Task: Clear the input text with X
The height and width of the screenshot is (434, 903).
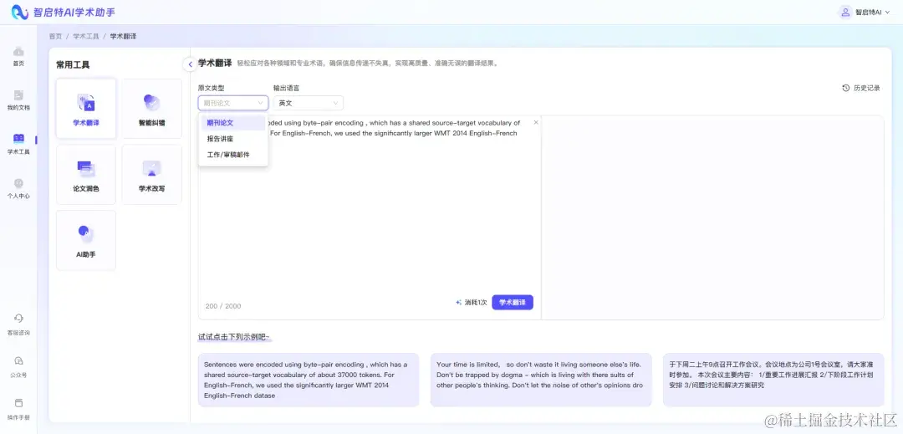Action: click(x=536, y=122)
